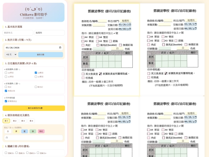Focus the 地理科 subject input in sidebar
The image size is (209, 157).
50,33
